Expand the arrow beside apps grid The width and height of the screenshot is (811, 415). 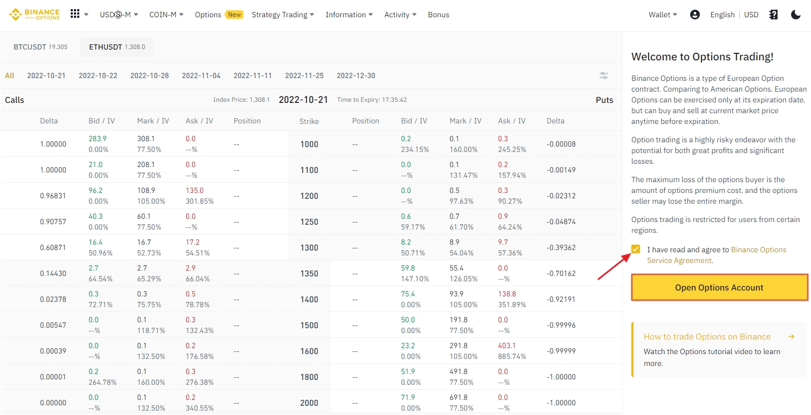coord(86,15)
